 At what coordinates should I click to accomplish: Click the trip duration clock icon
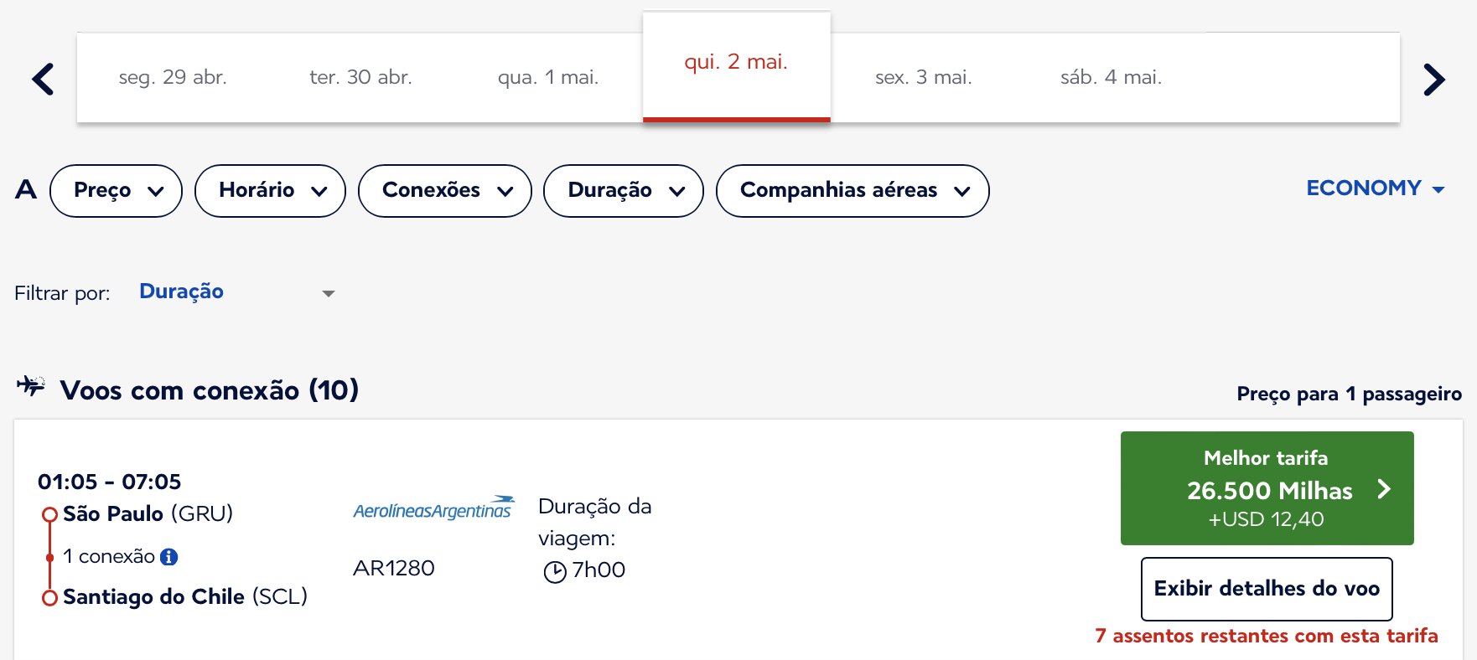coord(555,572)
